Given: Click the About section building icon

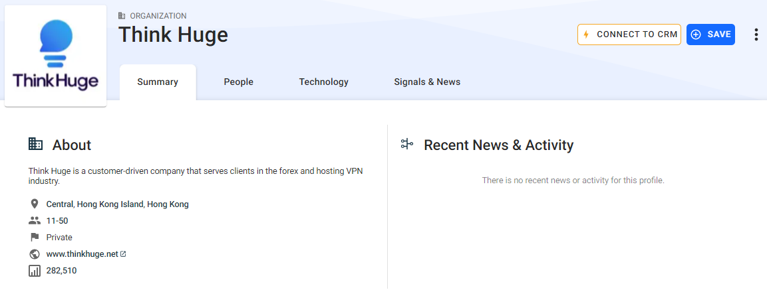Looking at the screenshot, I should point(35,144).
